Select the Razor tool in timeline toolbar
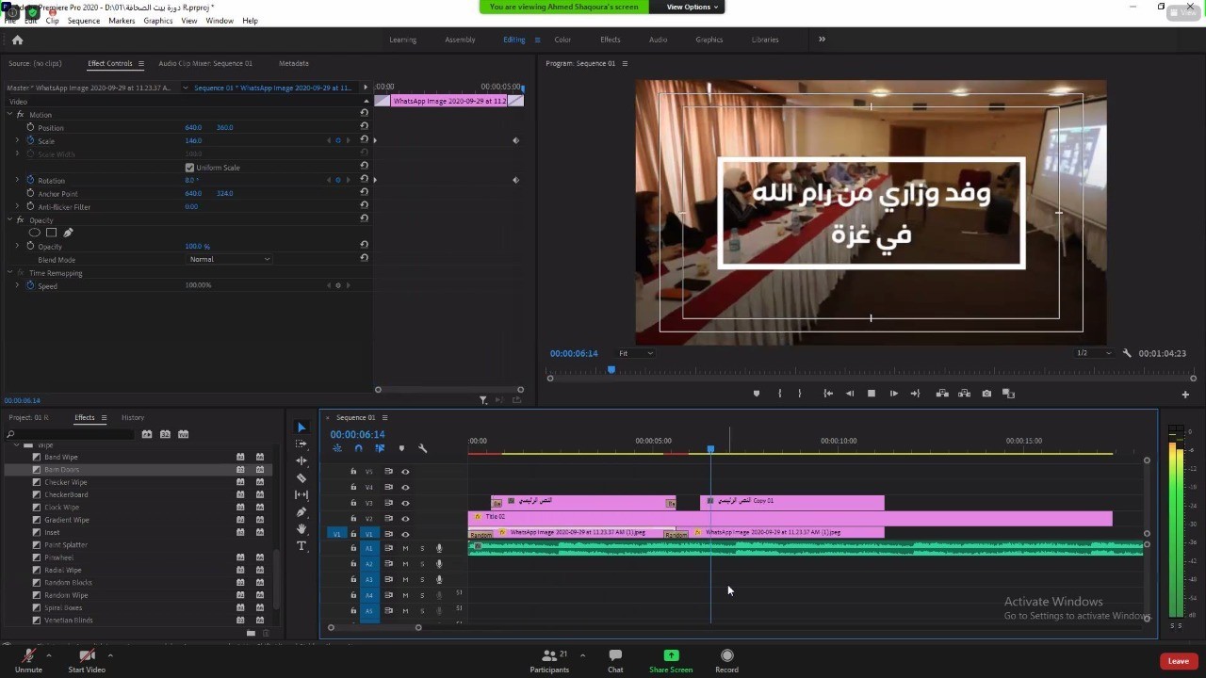 (x=301, y=478)
